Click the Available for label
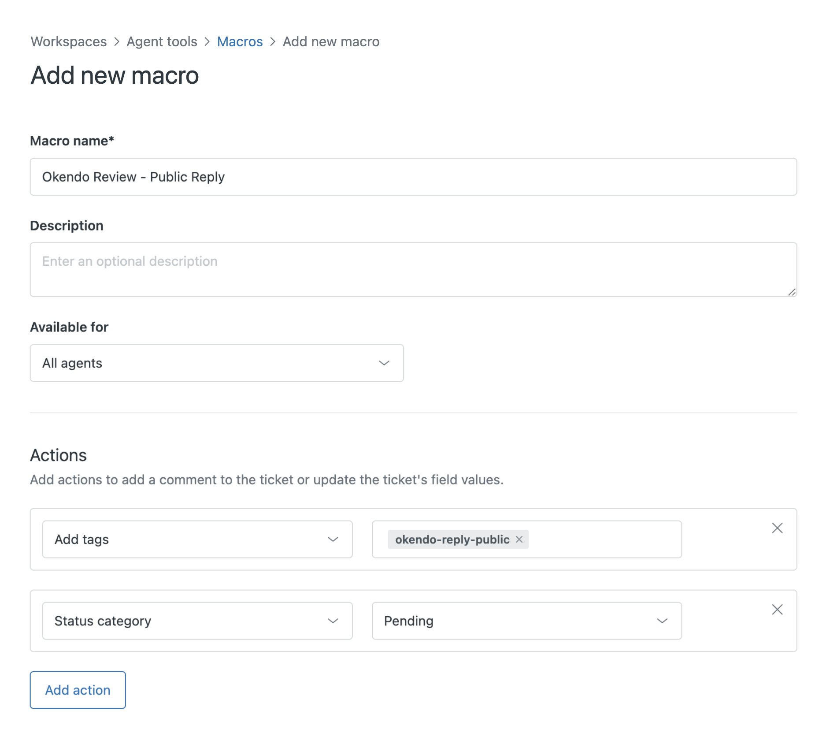This screenshot has height=740, width=830. 69,327
